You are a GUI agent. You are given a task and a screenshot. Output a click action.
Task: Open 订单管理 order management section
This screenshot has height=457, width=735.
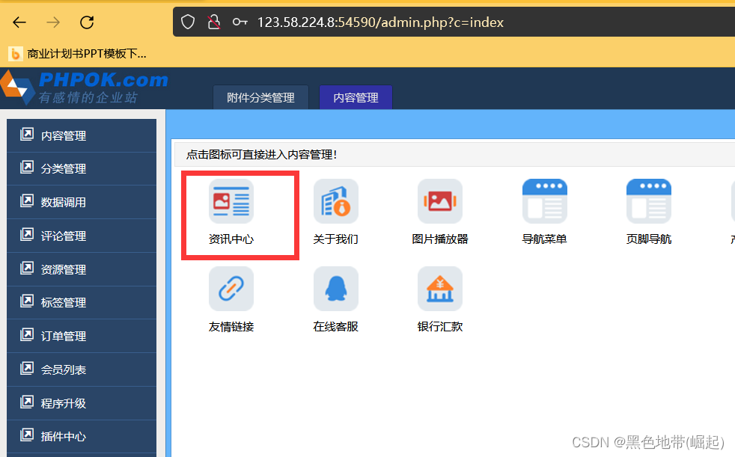(x=64, y=337)
